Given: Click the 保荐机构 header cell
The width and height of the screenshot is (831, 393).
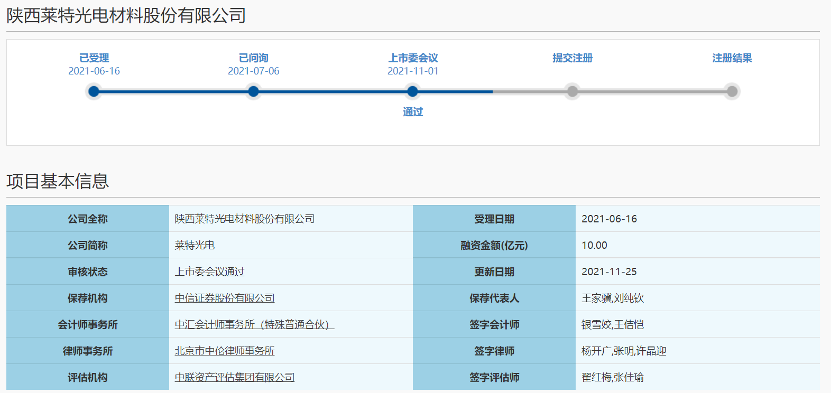Looking at the screenshot, I should 88,298.
